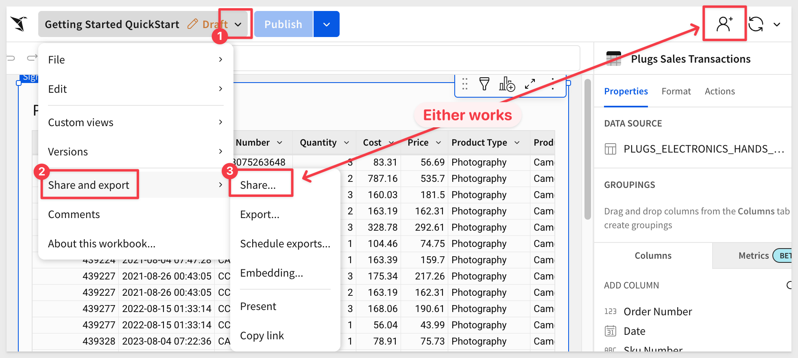
Task: Switch to the Actions tab
Action: [720, 92]
